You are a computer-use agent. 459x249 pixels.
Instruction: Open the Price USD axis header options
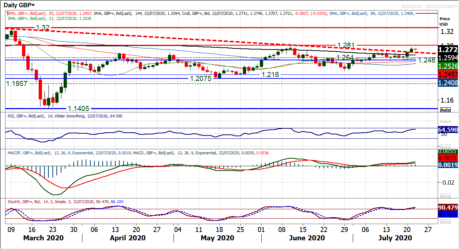coord(445,22)
